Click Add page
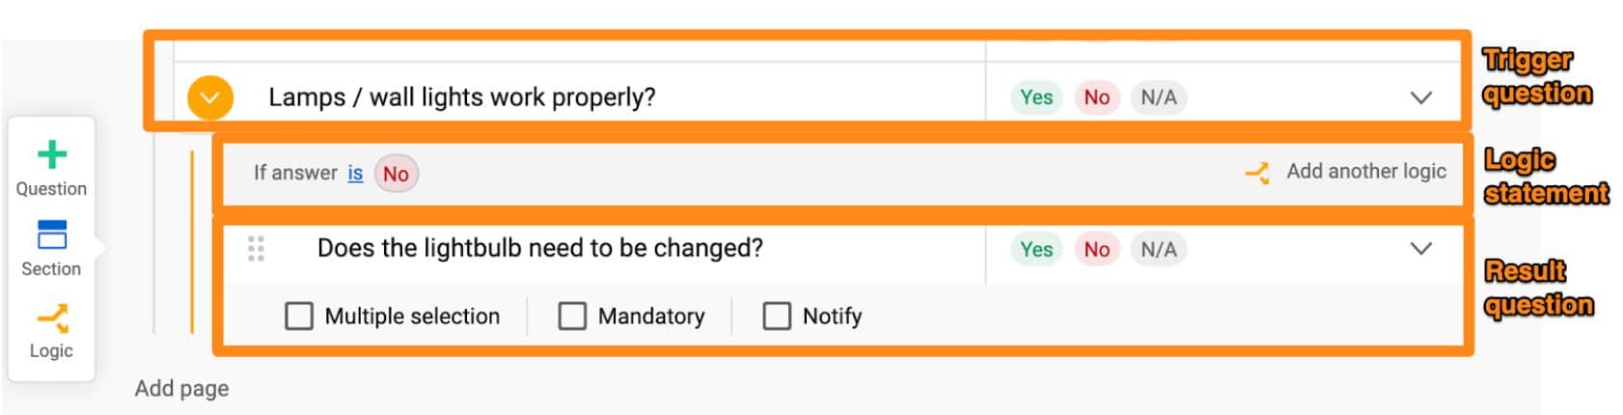The image size is (1623, 415). [x=181, y=388]
